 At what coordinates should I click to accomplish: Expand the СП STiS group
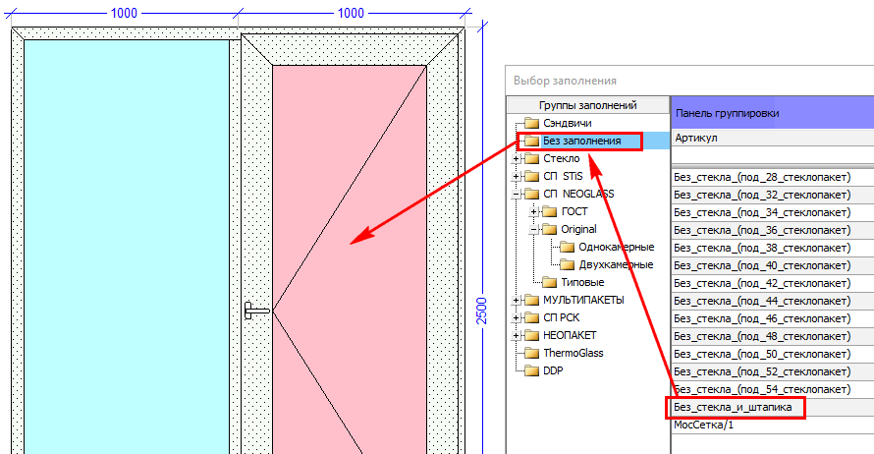coord(516,177)
